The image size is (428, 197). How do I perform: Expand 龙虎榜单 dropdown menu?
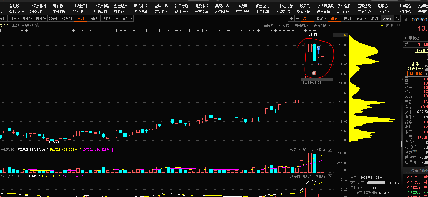click(142, 12)
